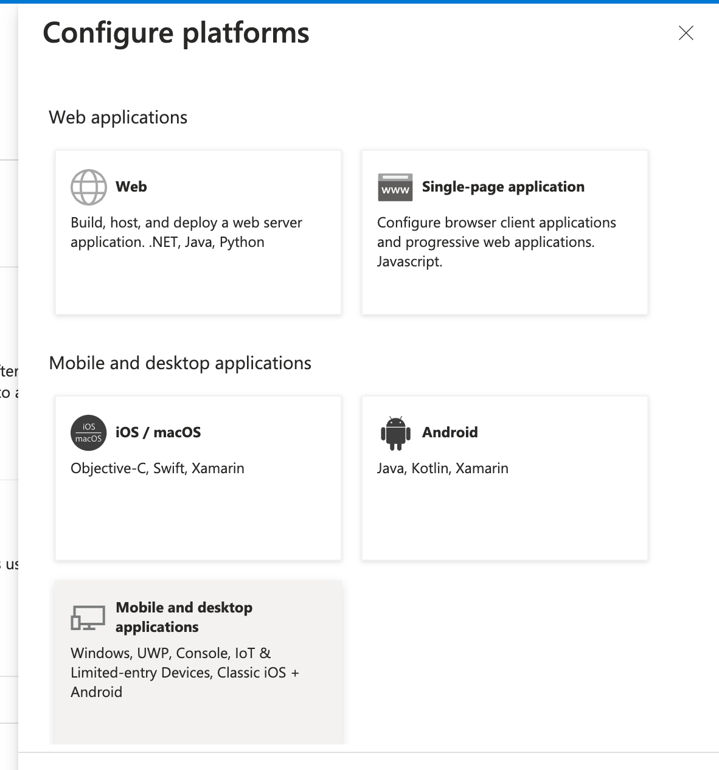This screenshot has width=719, height=770.
Task: Click the Javascript description on SPA card
Action: (410, 262)
